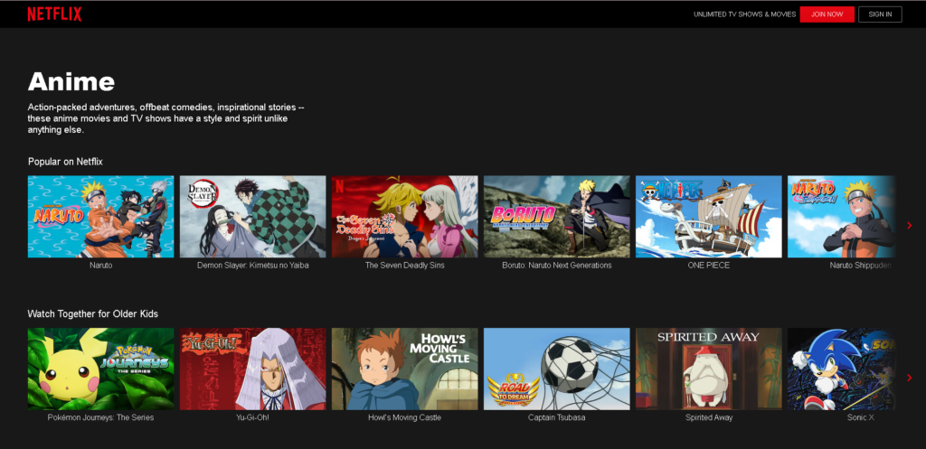The image size is (926, 449).
Task: Click the 'Popular on Netflix' row heading
Action: (65, 161)
